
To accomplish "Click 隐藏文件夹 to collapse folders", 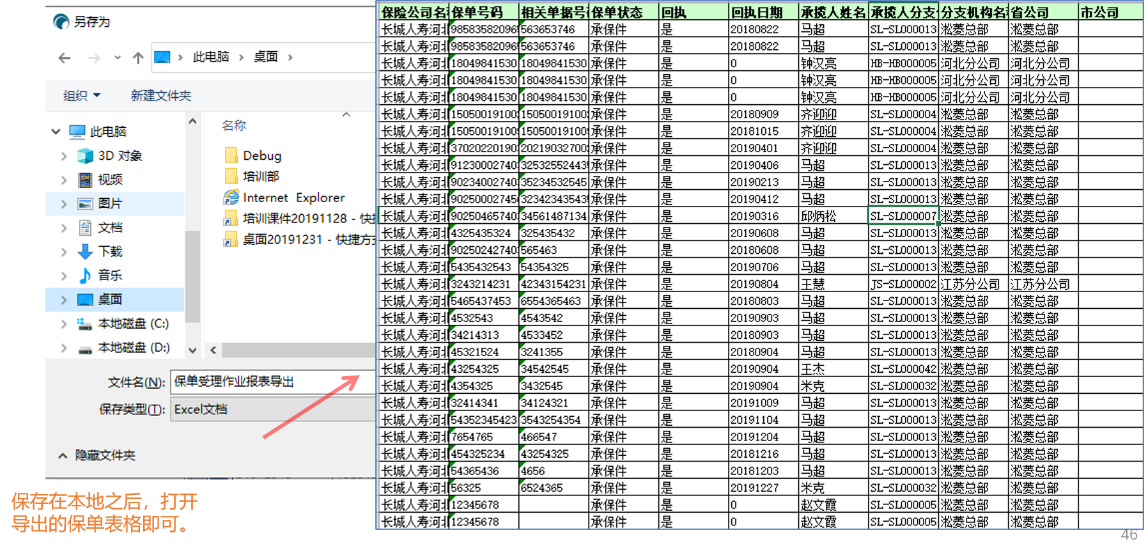I will point(105,455).
